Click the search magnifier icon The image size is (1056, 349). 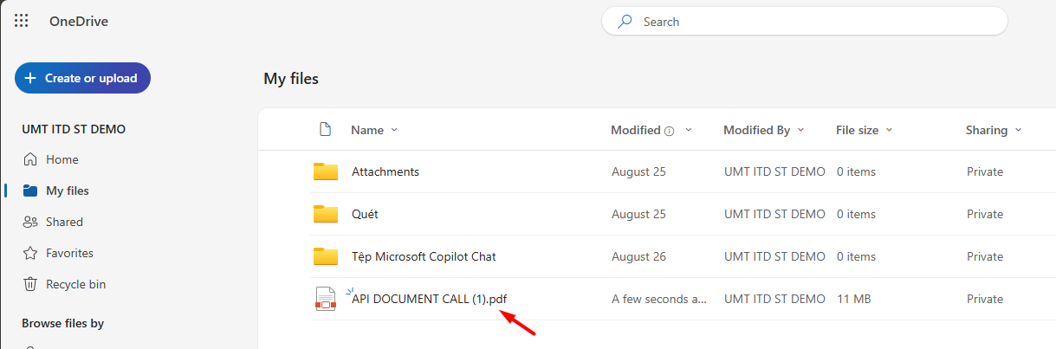[x=625, y=22]
